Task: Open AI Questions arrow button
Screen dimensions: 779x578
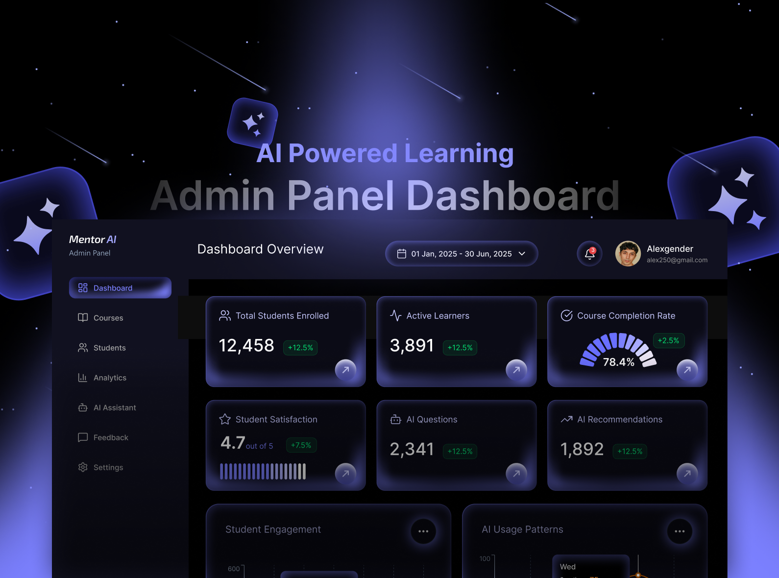Action: click(516, 474)
